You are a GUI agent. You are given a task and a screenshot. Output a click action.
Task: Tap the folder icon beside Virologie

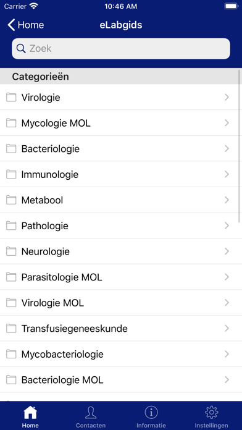11,97
